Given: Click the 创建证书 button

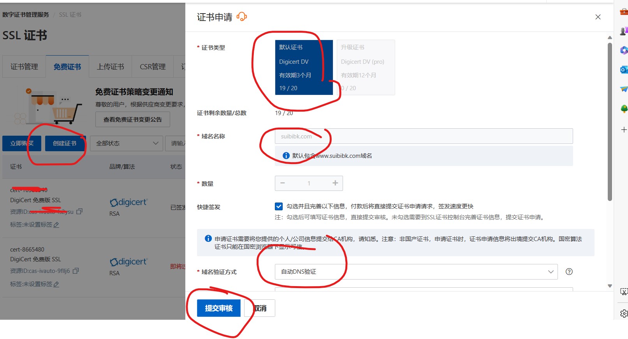Looking at the screenshot, I should point(65,143).
